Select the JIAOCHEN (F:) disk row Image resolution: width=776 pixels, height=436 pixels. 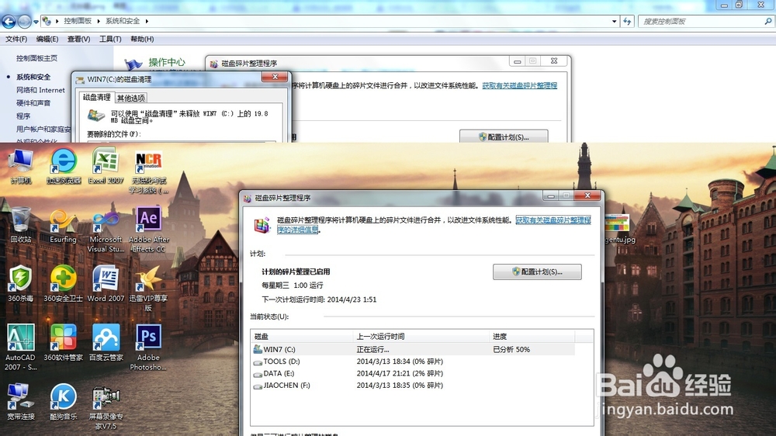point(414,385)
